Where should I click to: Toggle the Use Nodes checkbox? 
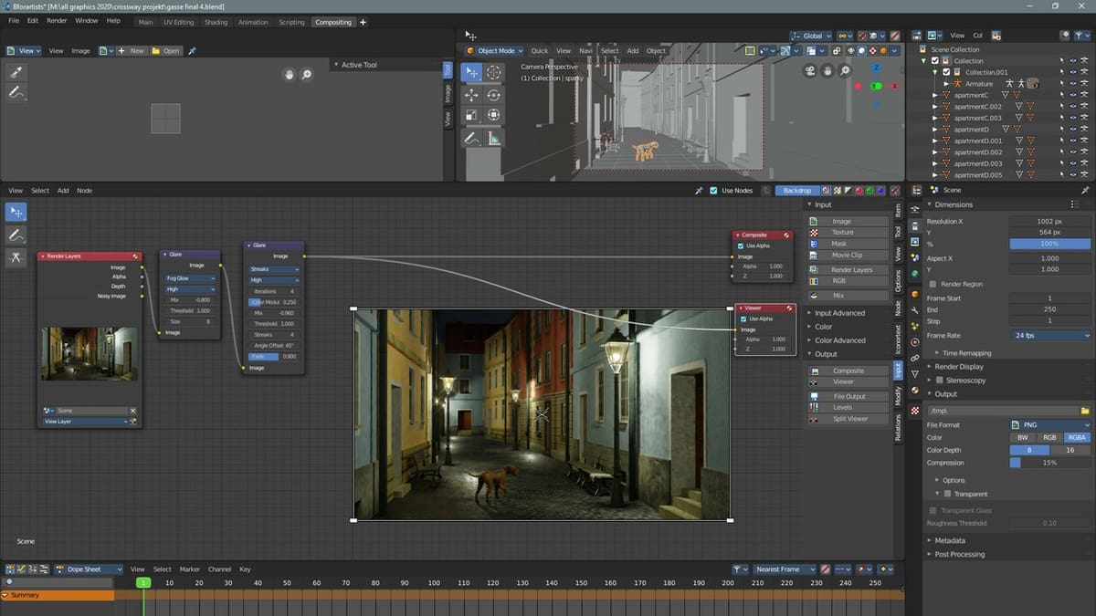pos(714,191)
